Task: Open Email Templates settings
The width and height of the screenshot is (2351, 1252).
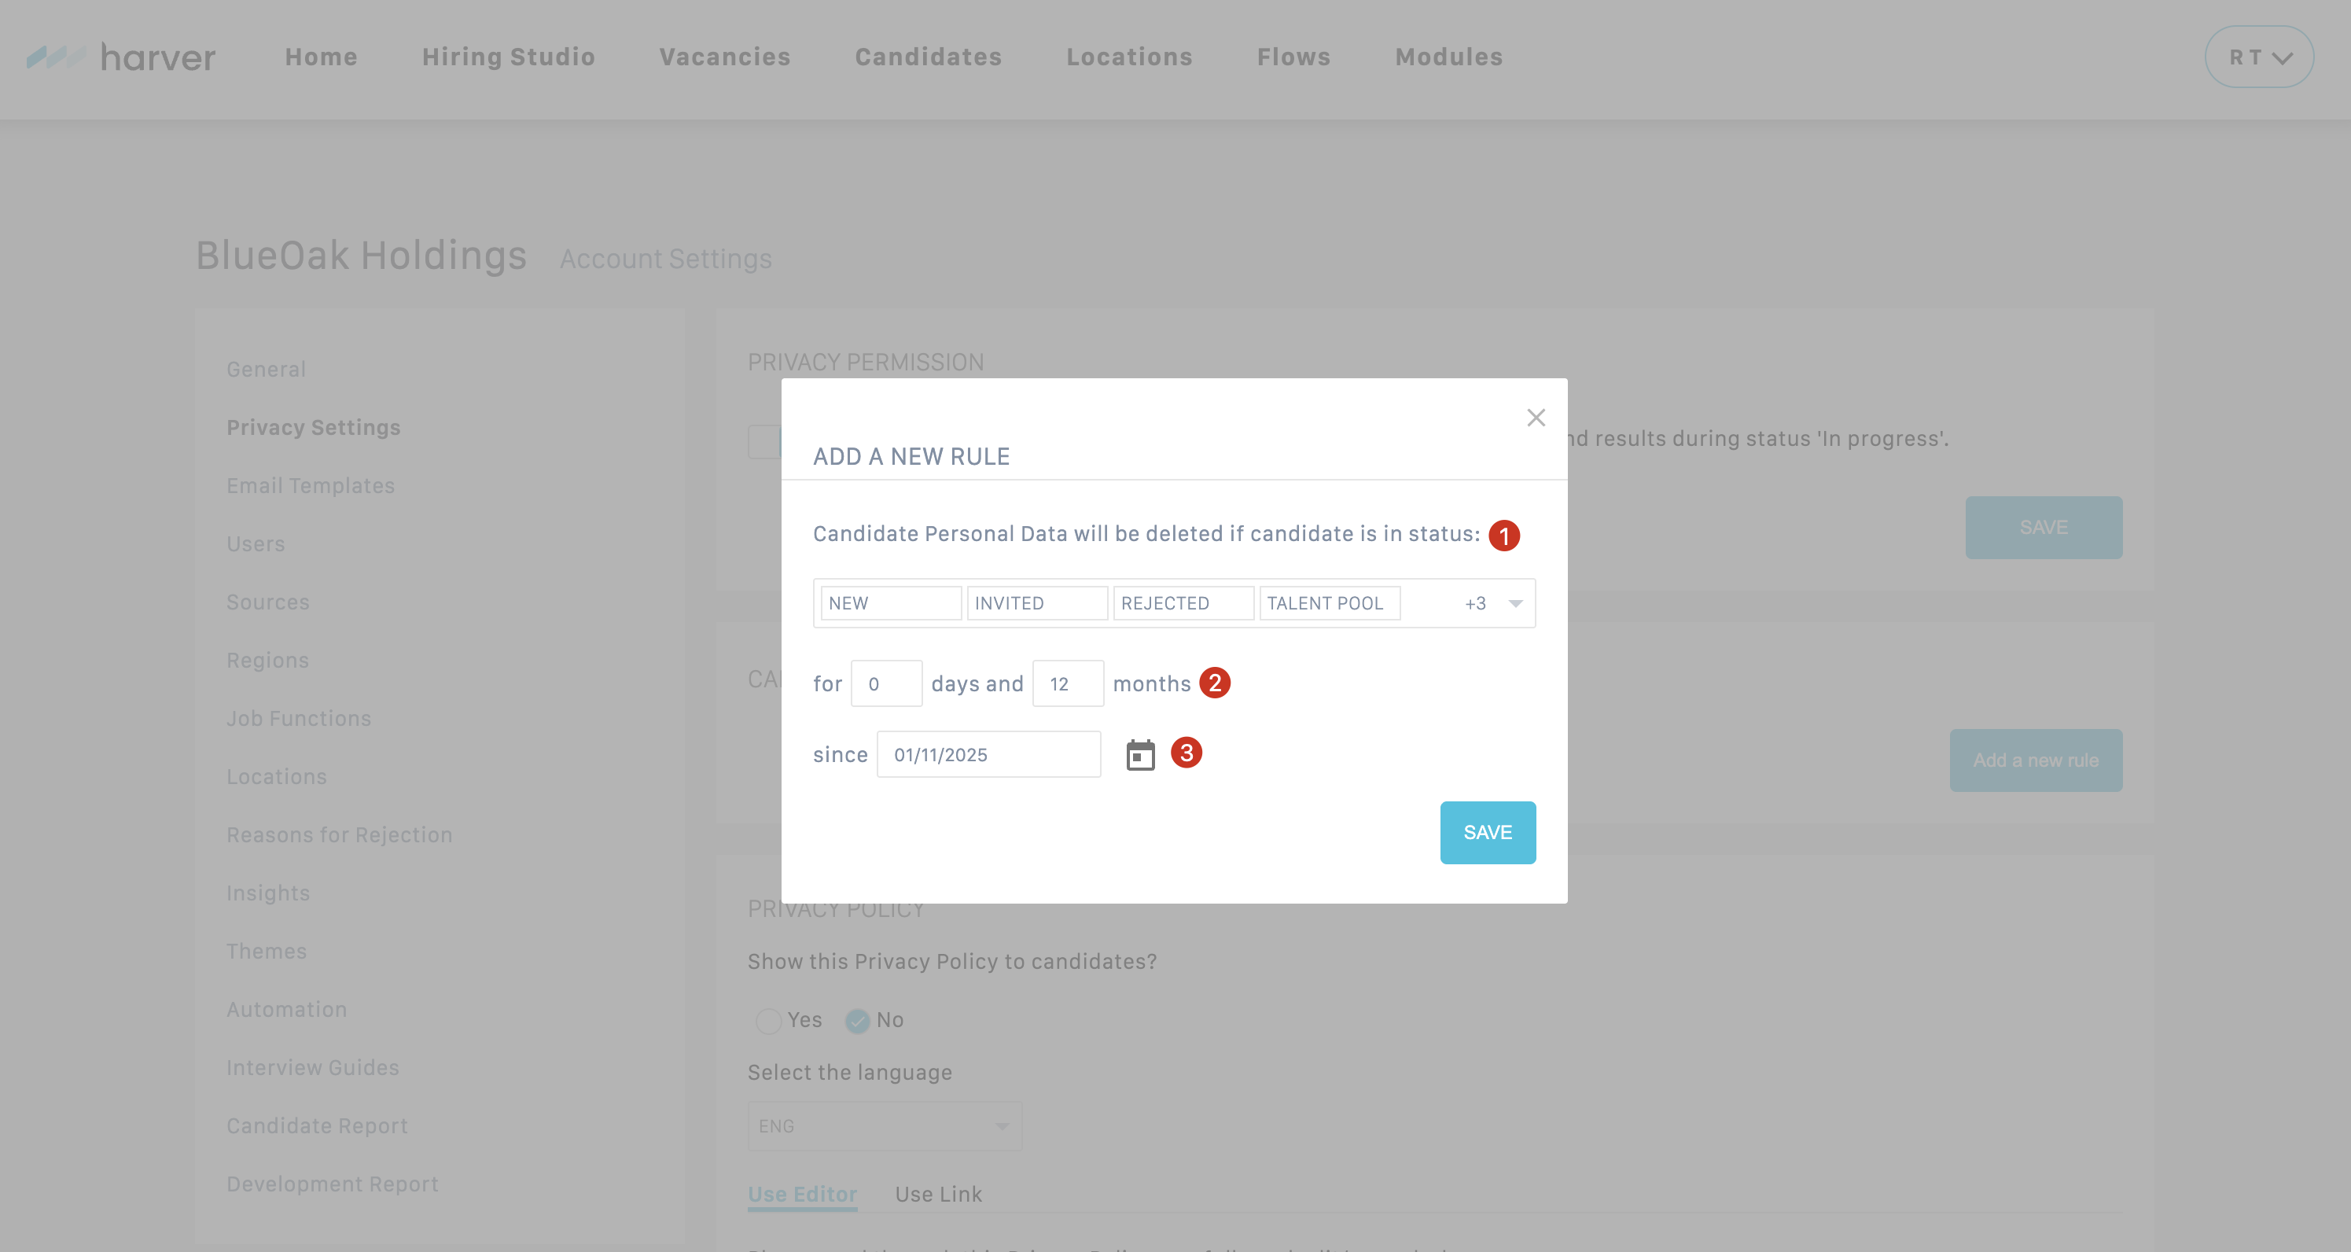Action: pyautogui.click(x=311, y=485)
